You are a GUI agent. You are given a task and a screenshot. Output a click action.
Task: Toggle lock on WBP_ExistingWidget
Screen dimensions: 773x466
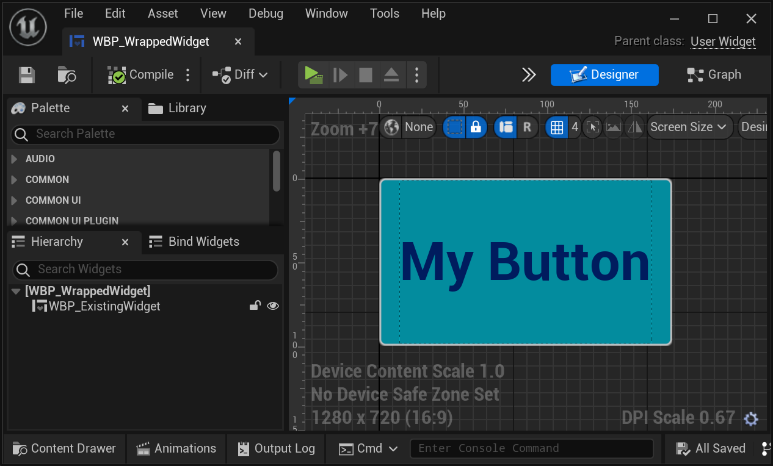(x=255, y=306)
